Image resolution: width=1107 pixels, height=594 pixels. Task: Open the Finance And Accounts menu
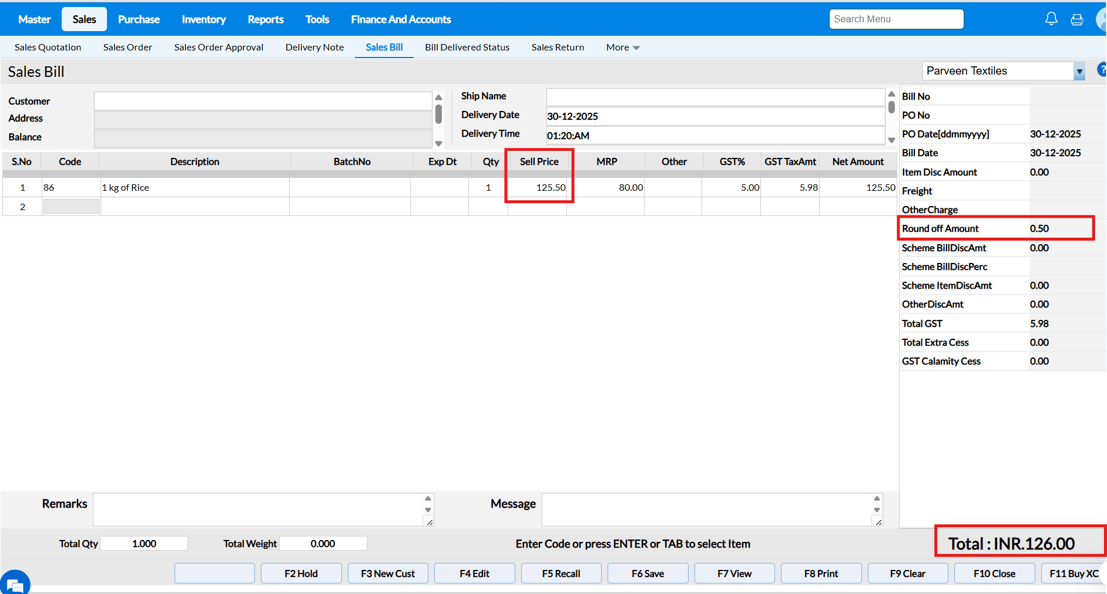tap(401, 19)
